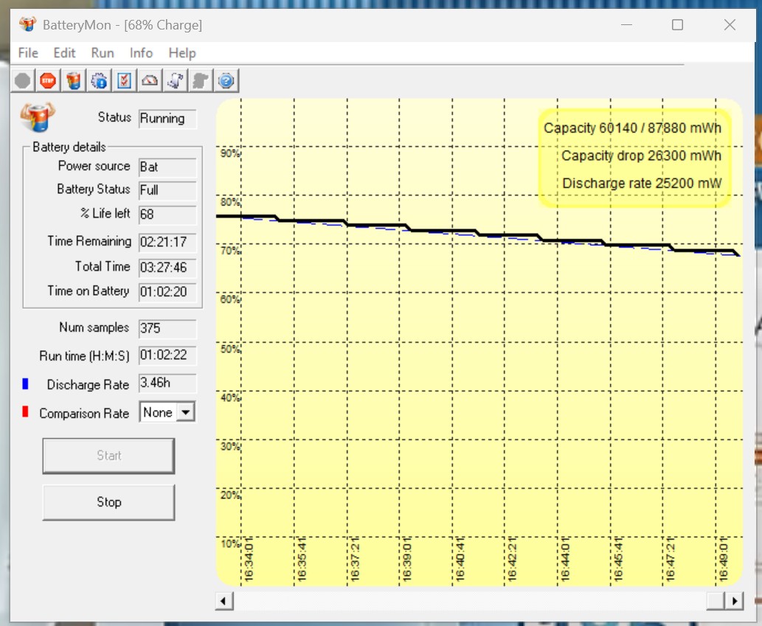Click the chart scrollbar left arrow
Screen dimensions: 762x626
(224, 601)
